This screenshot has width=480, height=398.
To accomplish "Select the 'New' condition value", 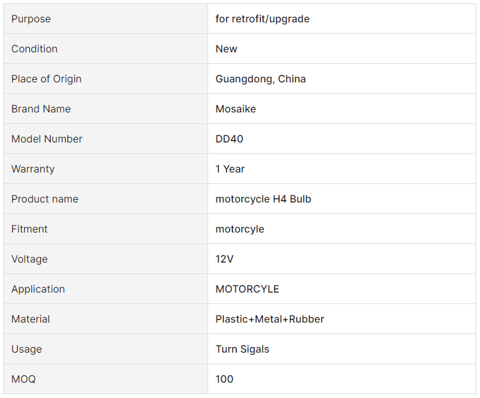I will 226,49.
